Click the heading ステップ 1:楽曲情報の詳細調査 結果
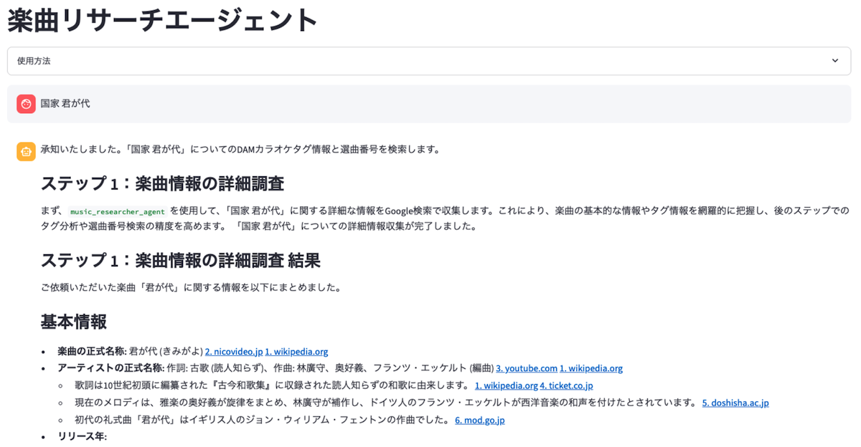This screenshot has width=861, height=447. [180, 259]
